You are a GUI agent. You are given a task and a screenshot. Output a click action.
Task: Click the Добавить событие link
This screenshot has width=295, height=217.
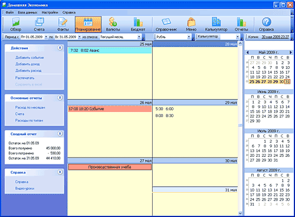tap(29, 58)
